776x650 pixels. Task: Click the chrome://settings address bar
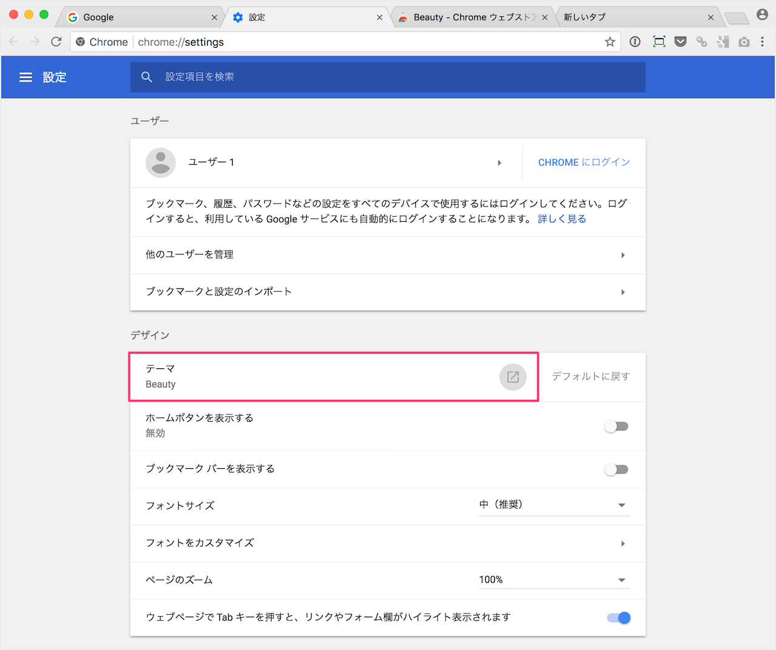346,42
